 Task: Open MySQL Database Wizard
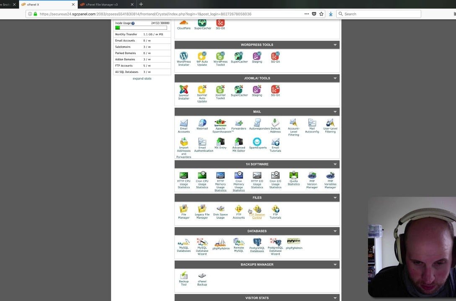(x=202, y=247)
